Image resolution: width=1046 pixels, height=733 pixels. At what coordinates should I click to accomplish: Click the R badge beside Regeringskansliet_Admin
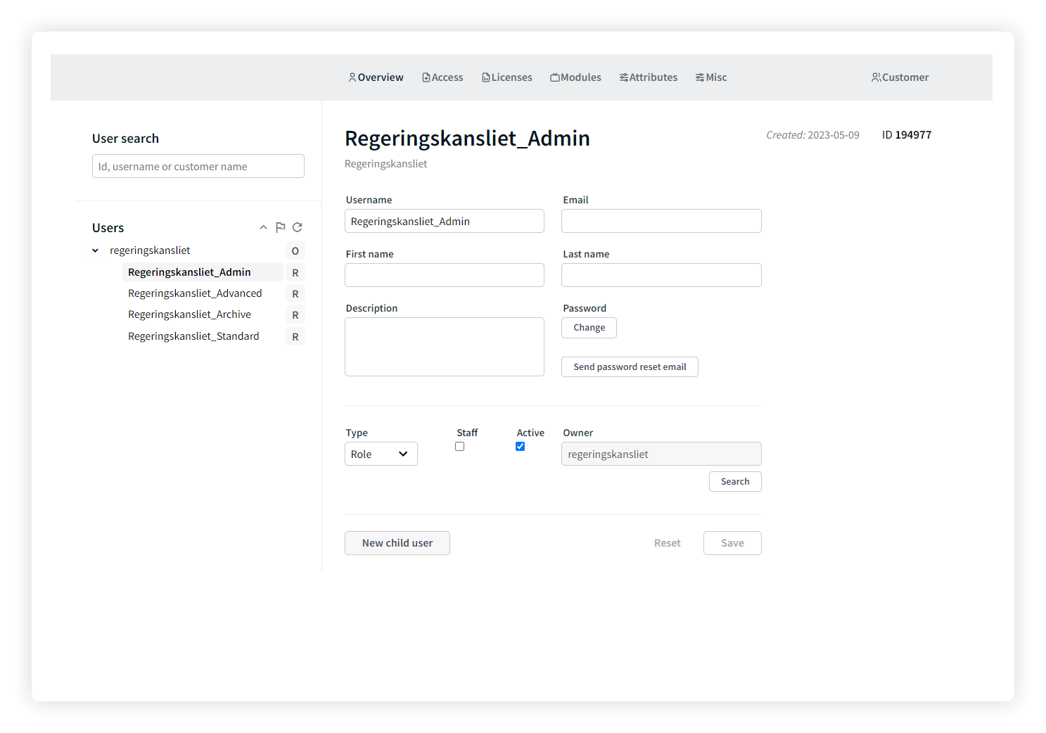(295, 273)
